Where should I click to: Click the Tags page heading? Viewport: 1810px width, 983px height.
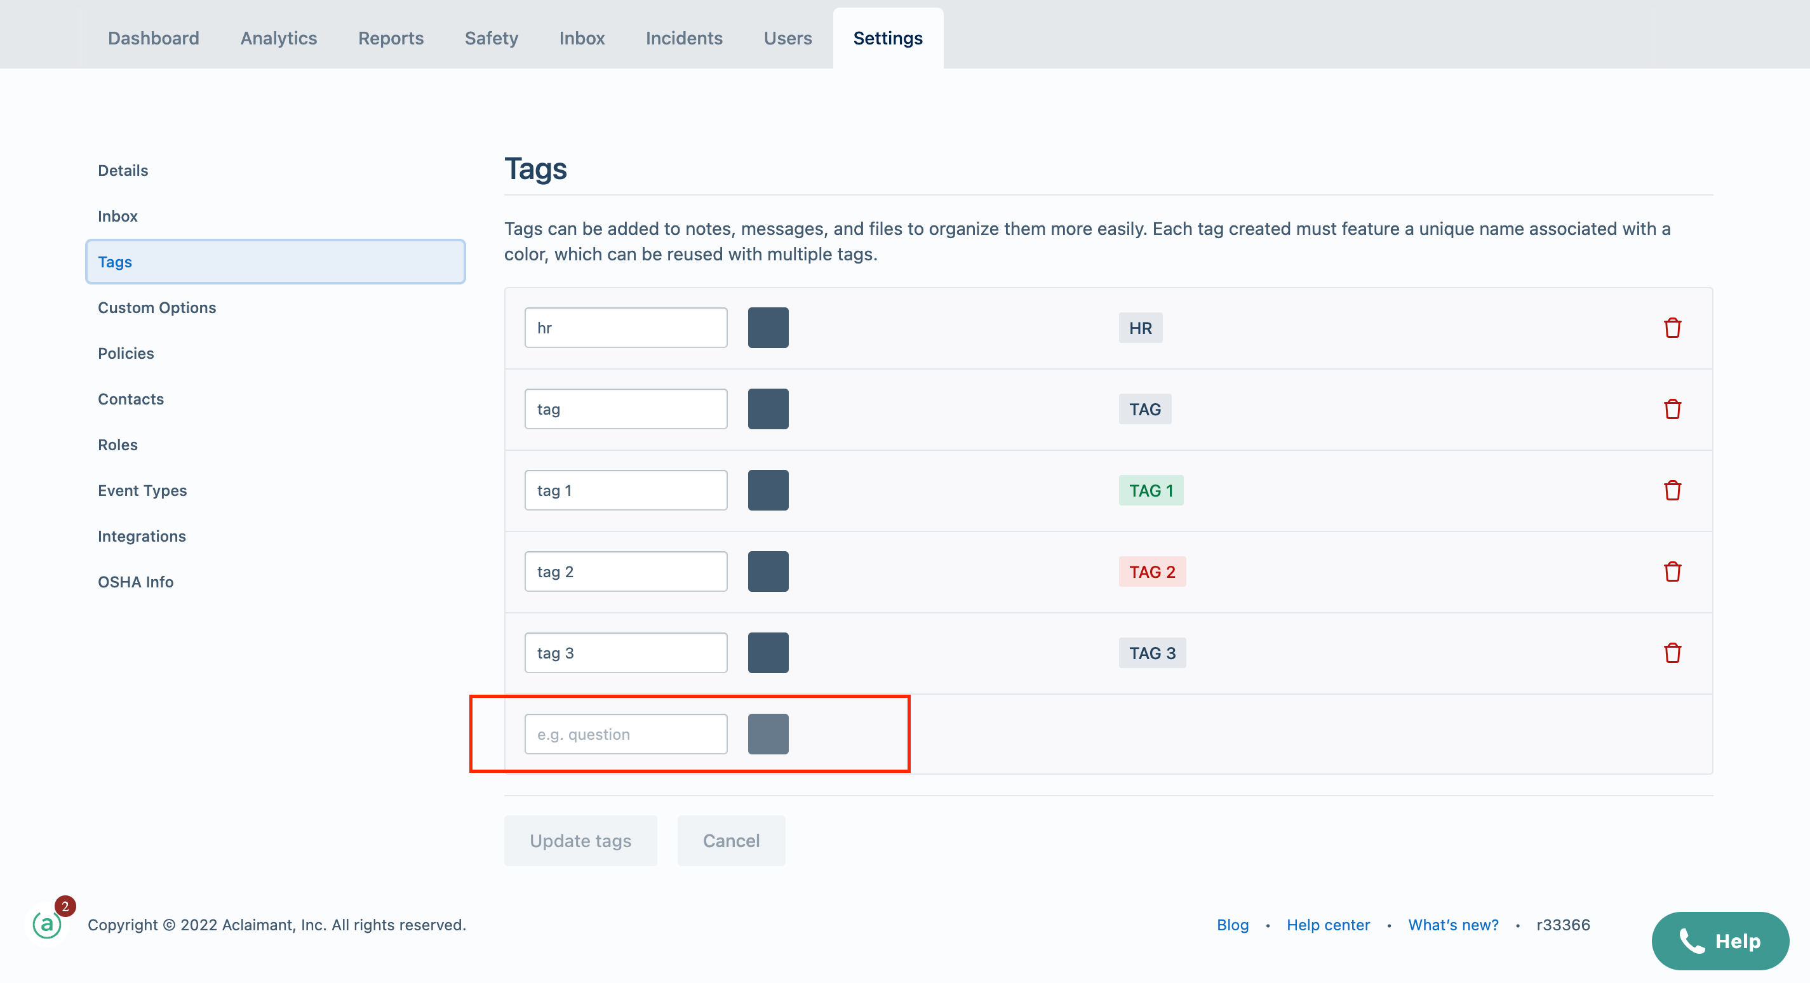tap(535, 169)
